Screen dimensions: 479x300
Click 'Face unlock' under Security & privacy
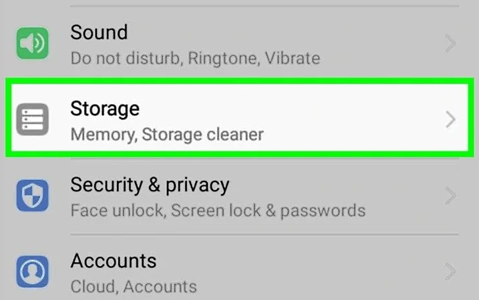point(116,211)
